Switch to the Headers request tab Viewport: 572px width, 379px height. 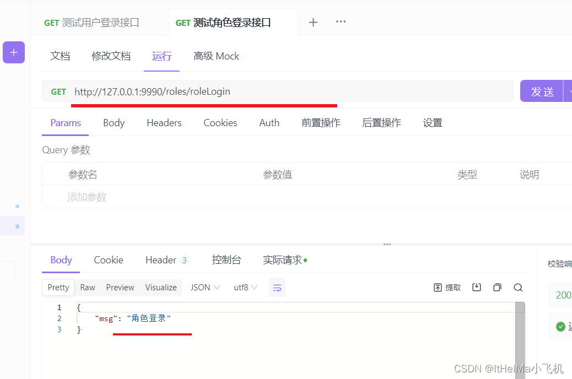pos(164,122)
